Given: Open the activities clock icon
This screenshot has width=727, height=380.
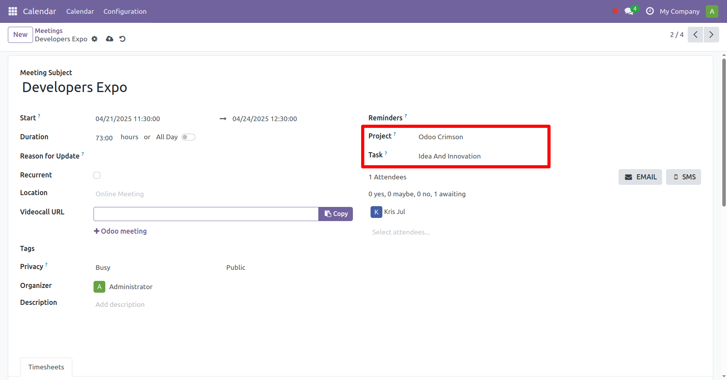Looking at the screenshot, I should [649, 11].
